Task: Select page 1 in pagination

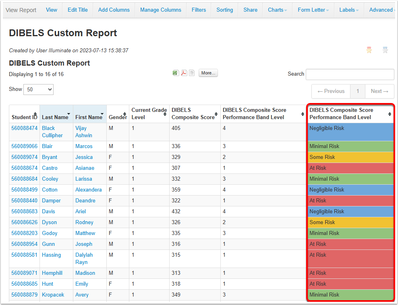Action: [x=358, y=91]
